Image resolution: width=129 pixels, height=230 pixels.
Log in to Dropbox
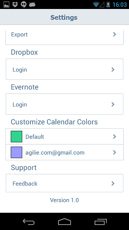click(x=64, y=69)
